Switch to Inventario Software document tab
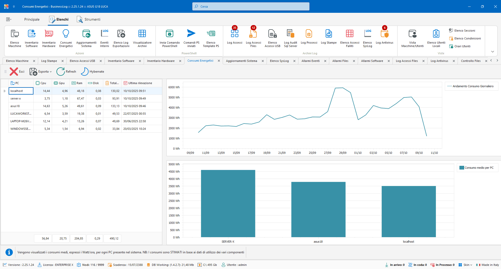Screen dimensions: 501x269 click(121, 61)
